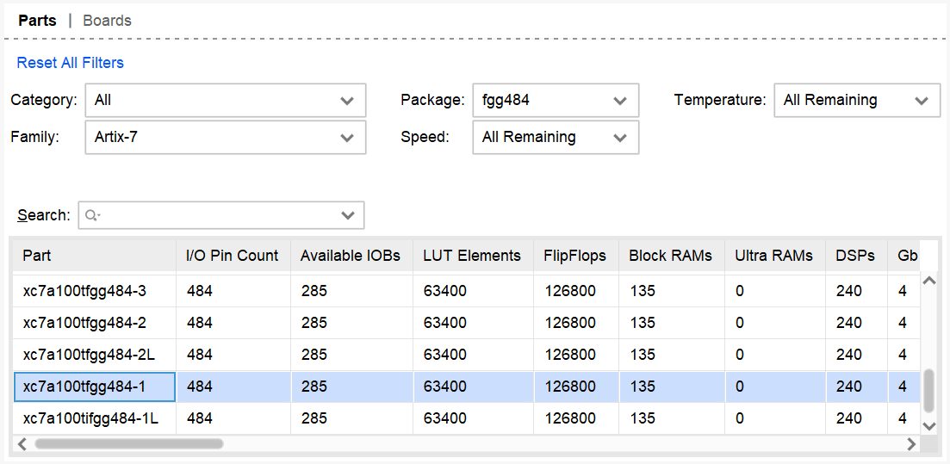Viewport: 950px width, 464px height.
Task: Click the vertical scrollbar thumb
Action: click(928, 392)
